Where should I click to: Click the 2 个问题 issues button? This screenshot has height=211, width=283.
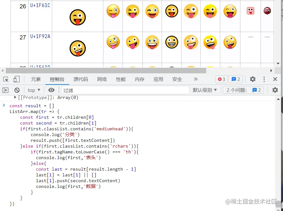point(243,90)
